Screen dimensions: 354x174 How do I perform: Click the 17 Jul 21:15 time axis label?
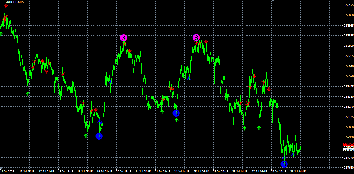[x=46, y=172]
